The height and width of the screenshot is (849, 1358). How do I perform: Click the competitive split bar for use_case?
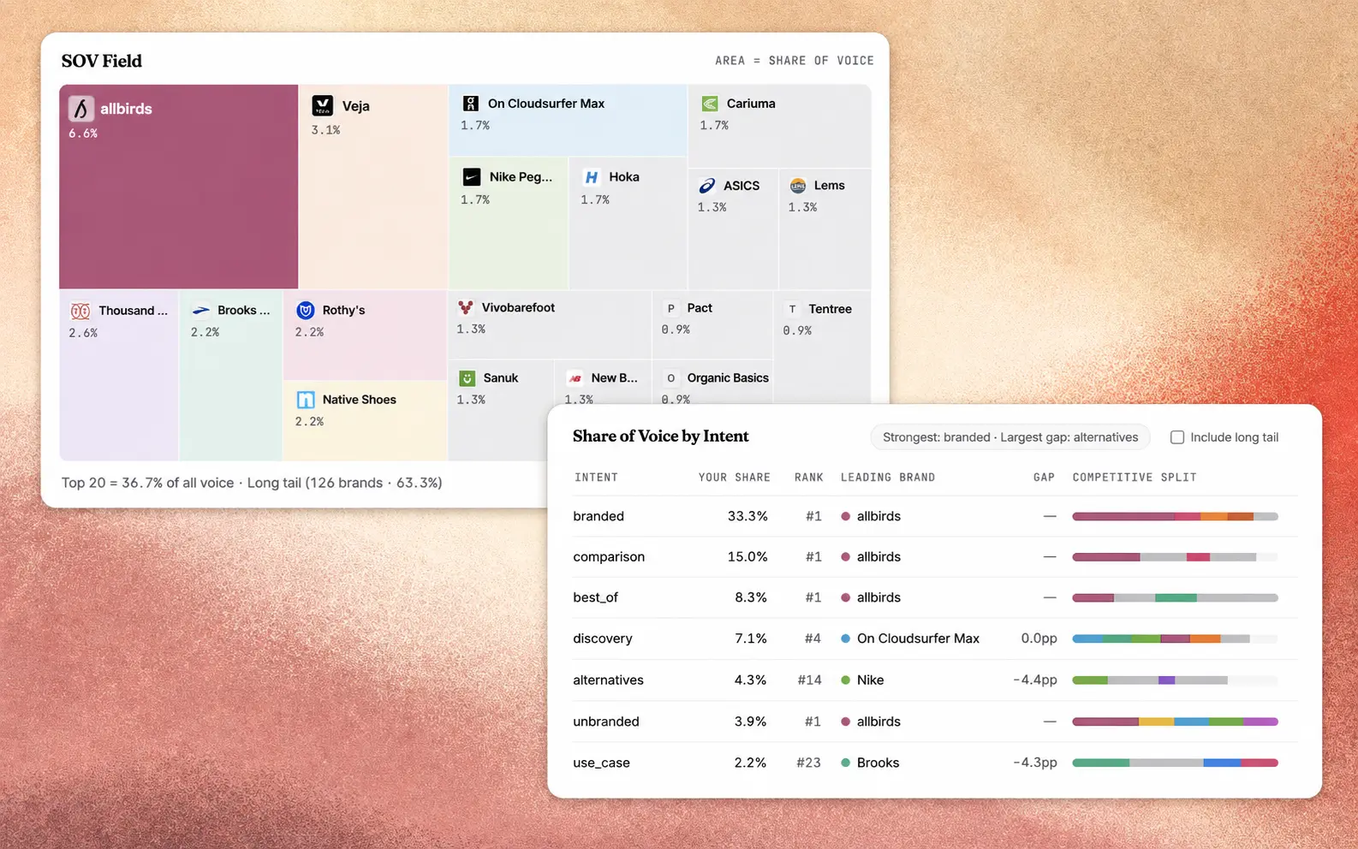1175,763
